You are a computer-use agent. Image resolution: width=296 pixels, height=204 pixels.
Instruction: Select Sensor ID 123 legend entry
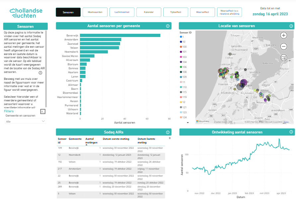click(183, 112)
